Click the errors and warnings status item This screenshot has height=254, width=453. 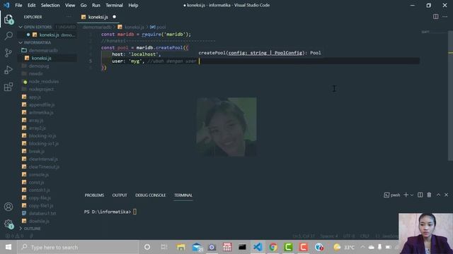[14, 236]
